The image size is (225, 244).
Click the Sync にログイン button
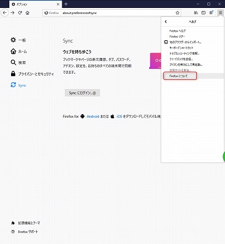pyautogui.click(x=83, y=93)
